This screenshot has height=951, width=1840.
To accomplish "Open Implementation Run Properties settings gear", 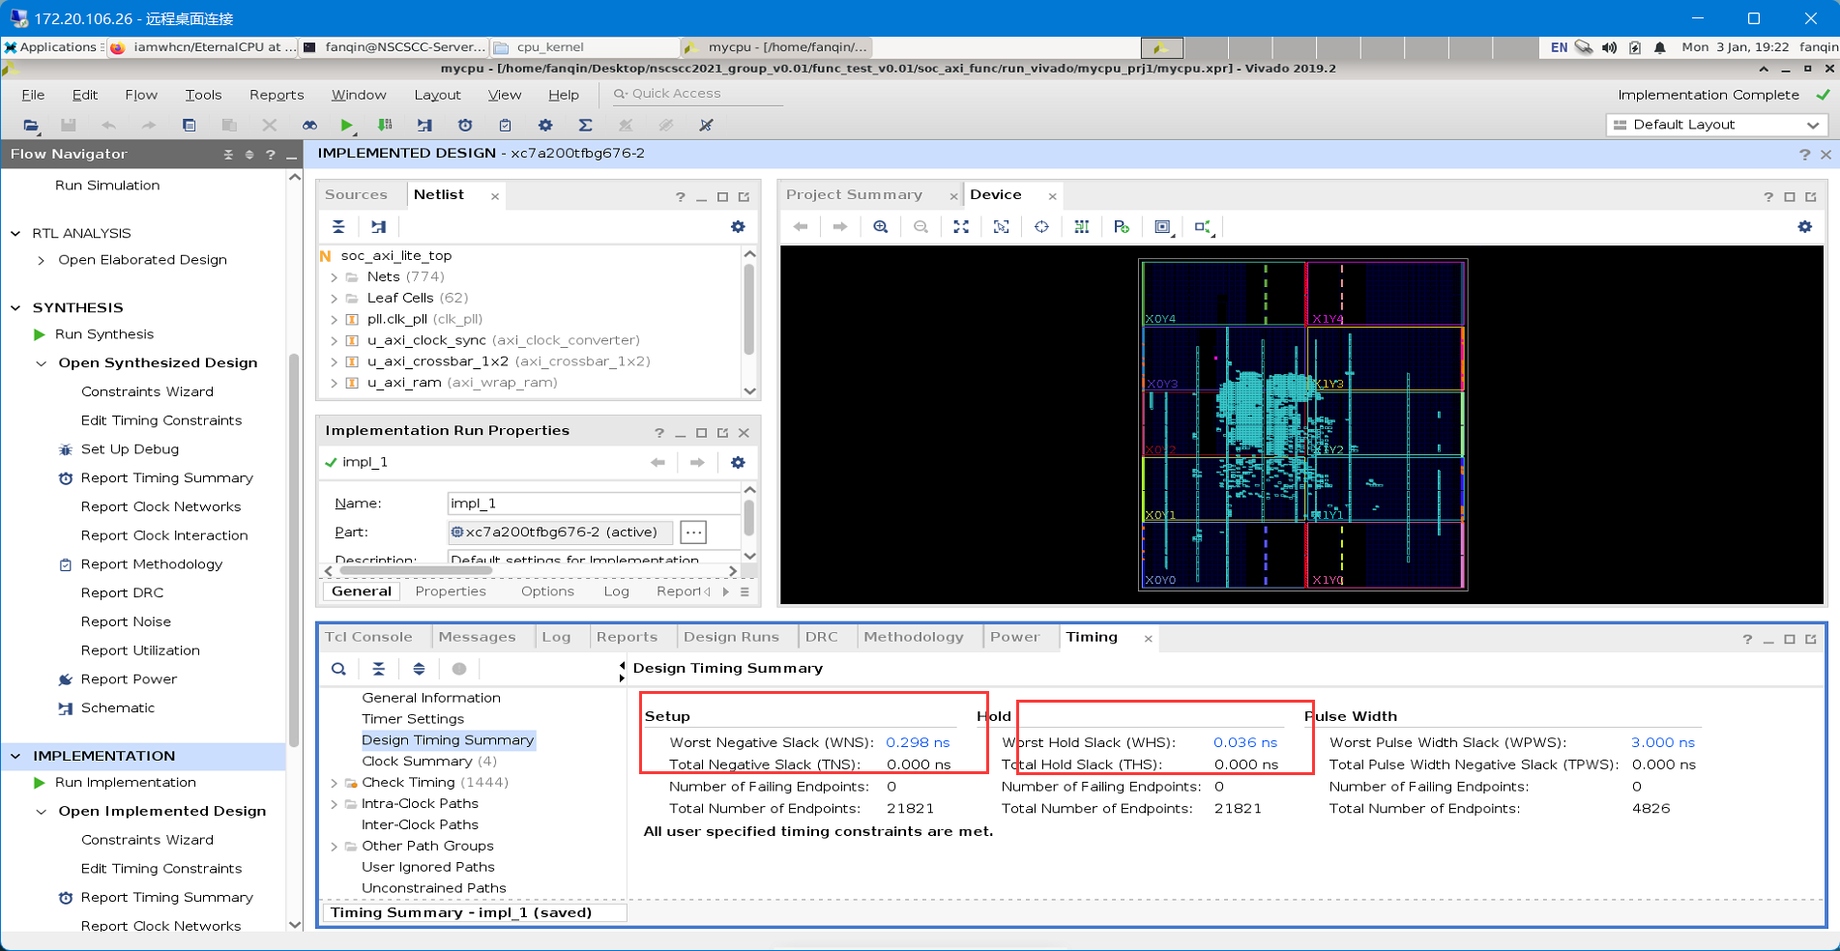I will pos(738,463).
